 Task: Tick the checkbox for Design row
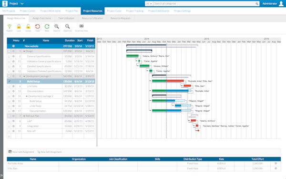coord(9,52)
